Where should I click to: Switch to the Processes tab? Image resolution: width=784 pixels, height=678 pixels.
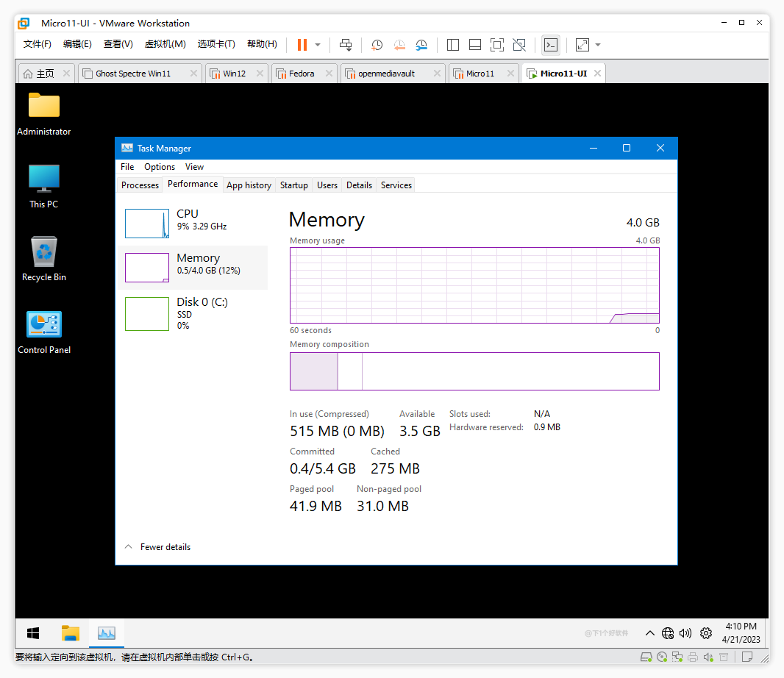pyautogui.click(x=140, y=185)
